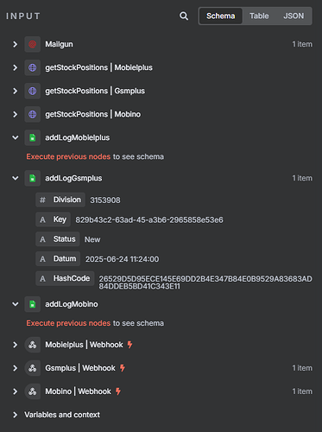Screen dimensions: 322x432
Task: Click the Division field pill
Action: click(x=60, y=200)
